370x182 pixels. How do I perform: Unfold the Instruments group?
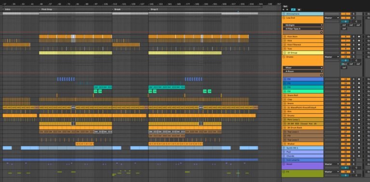(284, 160)
